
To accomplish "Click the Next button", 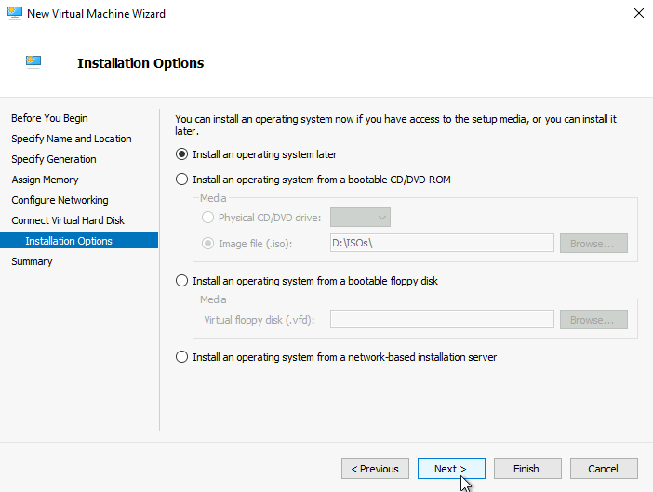I will tap(451, 469).
